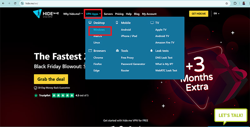Select Apple TV app

161,30
